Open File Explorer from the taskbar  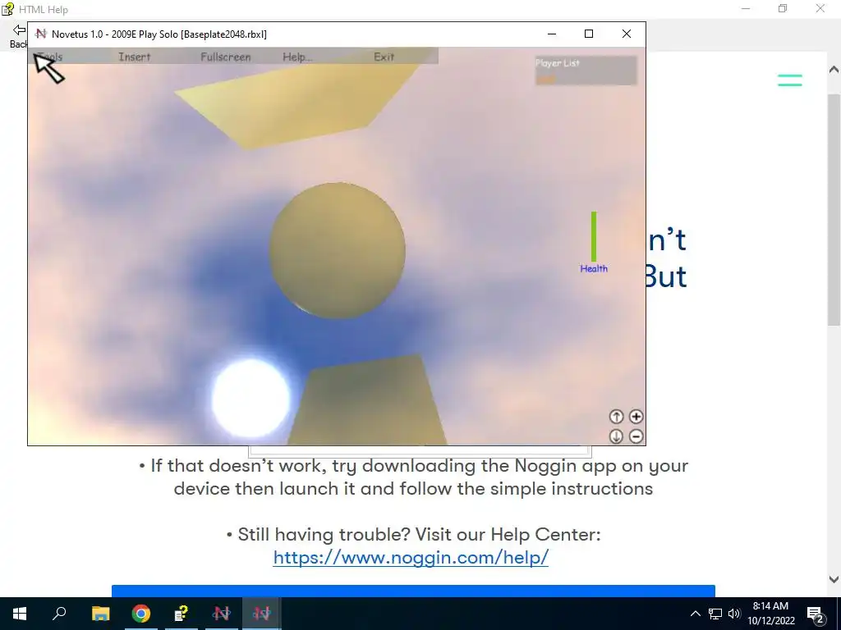coord(100,614)
